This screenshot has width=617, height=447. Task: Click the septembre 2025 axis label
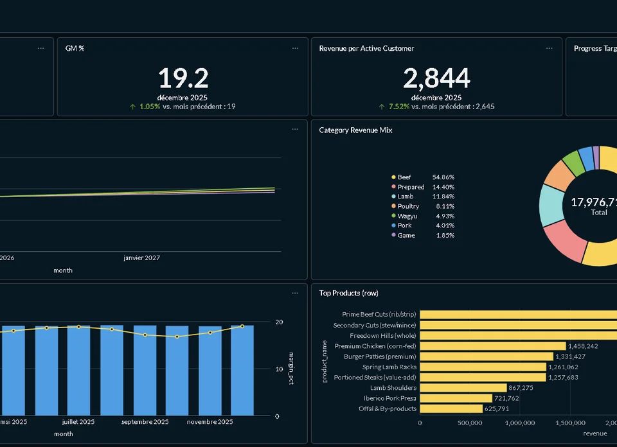pyautogui.click(x=145, y=422)
